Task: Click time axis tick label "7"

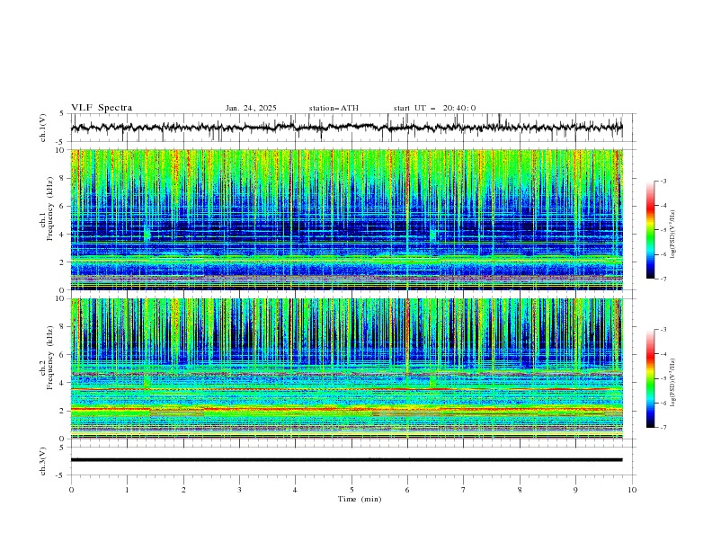Action: [x=464, y=490]
